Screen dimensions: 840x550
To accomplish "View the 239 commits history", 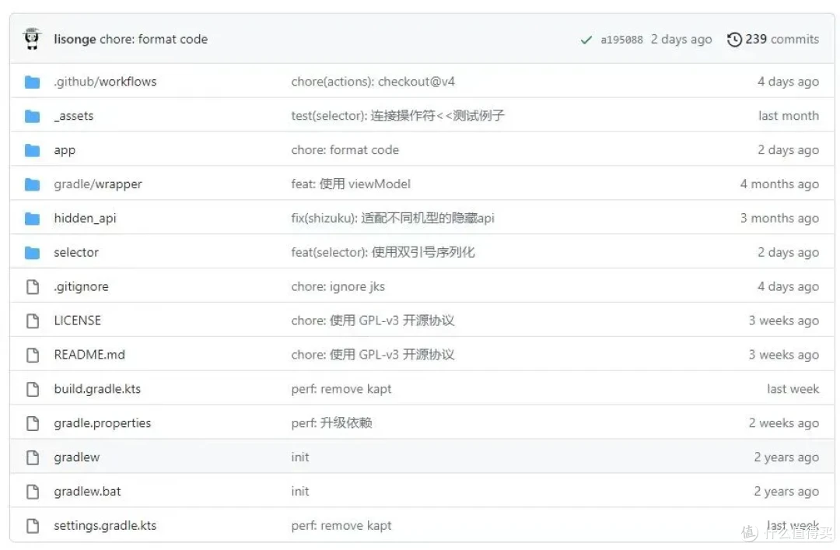I will (773, 39).
